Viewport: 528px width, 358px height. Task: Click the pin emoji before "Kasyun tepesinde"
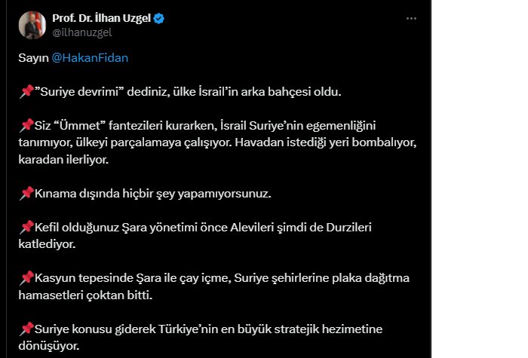pyautogui.click(x=26, y=278)
